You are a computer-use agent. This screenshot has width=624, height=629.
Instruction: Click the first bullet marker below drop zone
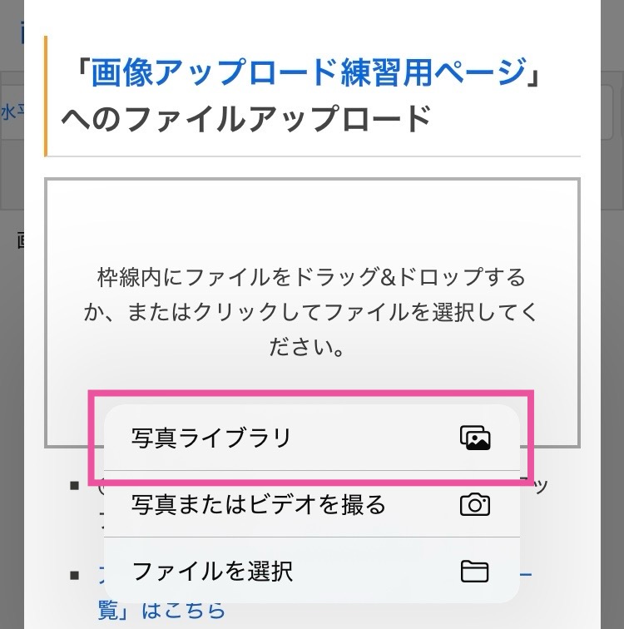click(x=75, y=486)
